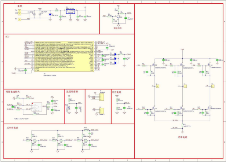
Task: Select high-side MOSFET Q4 on W phase
Action: point(209,65)
